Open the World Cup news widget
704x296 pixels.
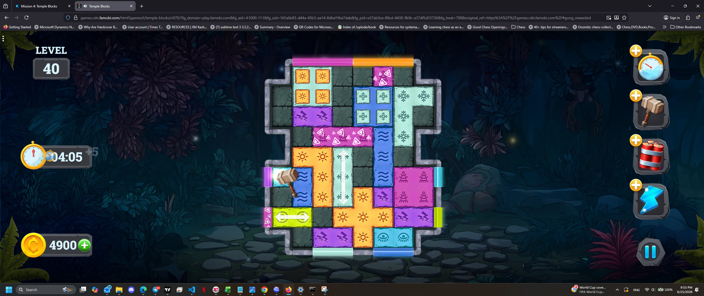pyautogui.click(x=589, y=289)
